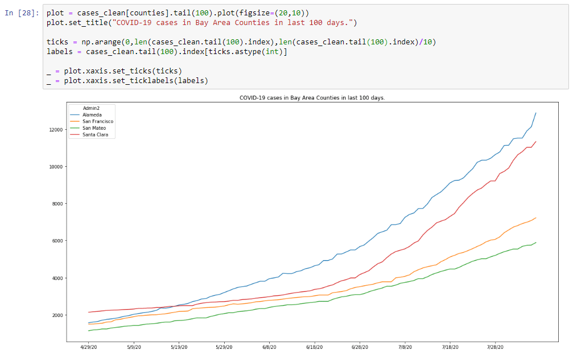Click the plot.xaxis.set_ticks(ticks) line
The width and height of the screenshot is (573, 358).
114,71
